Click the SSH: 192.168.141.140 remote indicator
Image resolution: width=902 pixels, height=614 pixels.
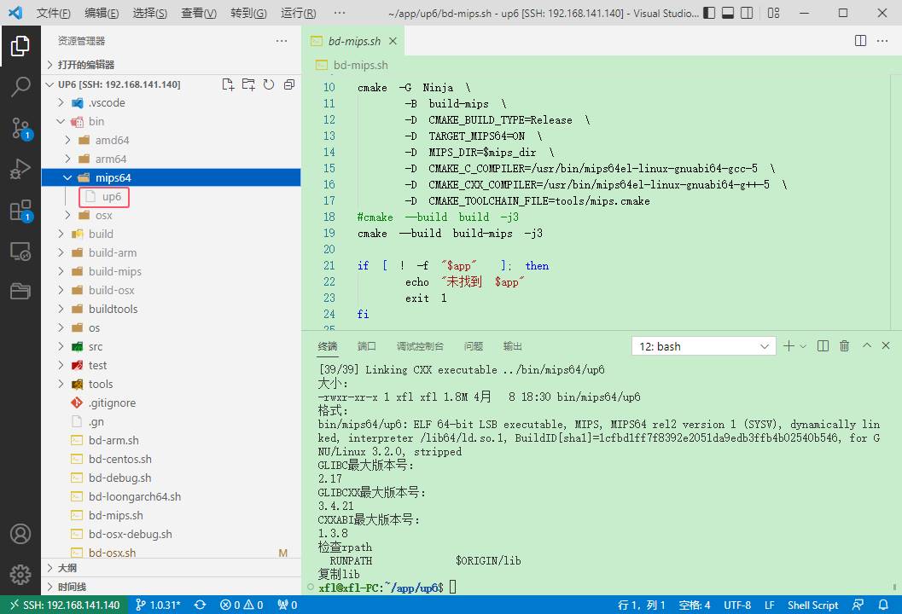click(64, 605)
